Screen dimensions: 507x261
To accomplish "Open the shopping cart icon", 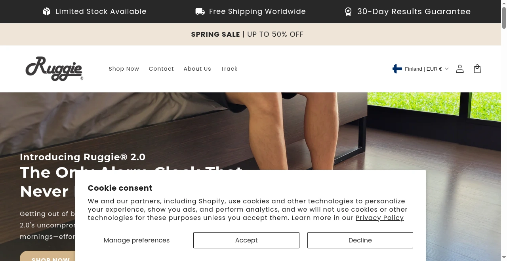I will pos(477,69).
